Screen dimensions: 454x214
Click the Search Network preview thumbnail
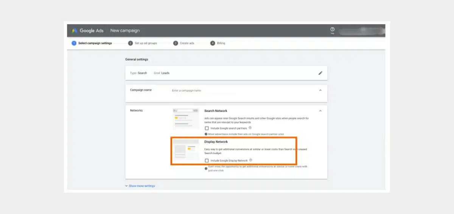[x=185, y=118]
